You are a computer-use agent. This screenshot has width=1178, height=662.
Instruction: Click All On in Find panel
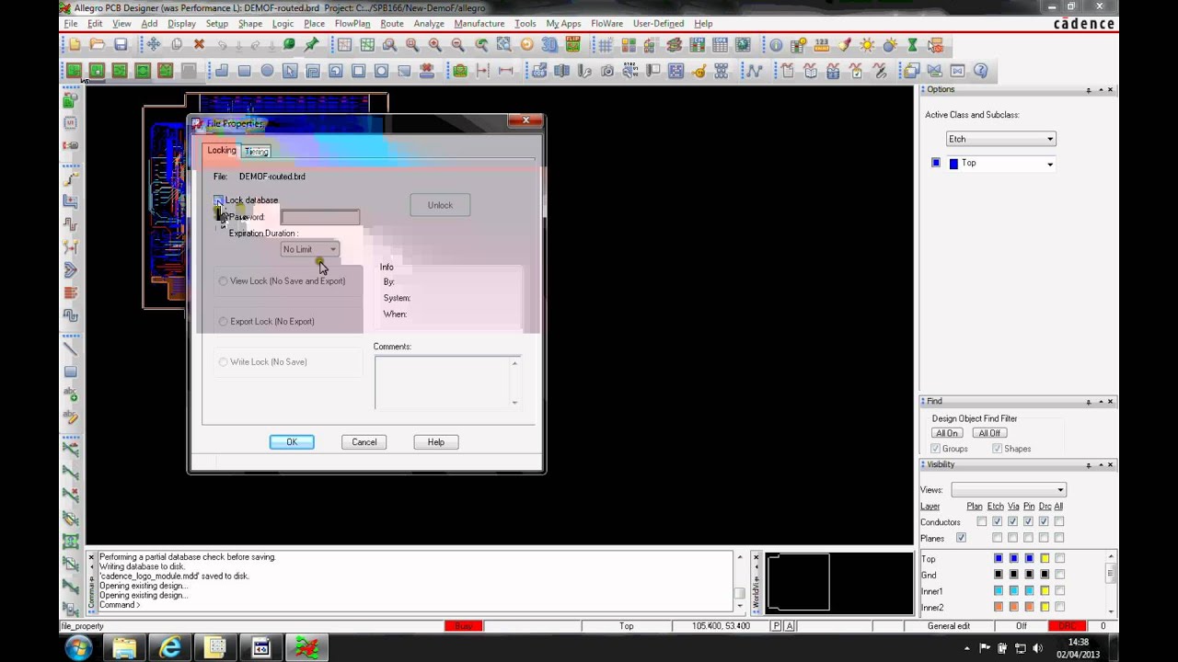(x=946, y=433)
